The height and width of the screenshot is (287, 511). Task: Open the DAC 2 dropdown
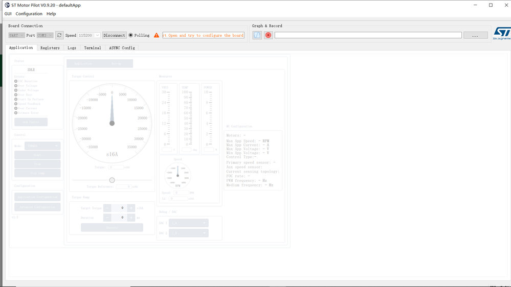coord(189,233)
